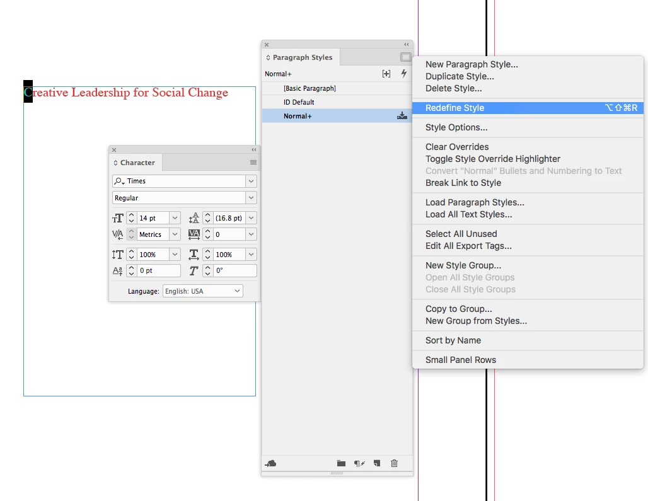Click the Quick Apply lightning bolt icon
This screenshot has height=501, width=648.
pos(404,74)
